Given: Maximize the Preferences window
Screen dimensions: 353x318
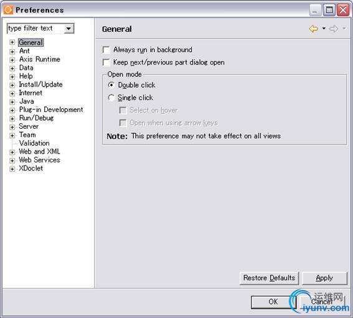Looking at the screenshot, I should [x=329, y=10].
